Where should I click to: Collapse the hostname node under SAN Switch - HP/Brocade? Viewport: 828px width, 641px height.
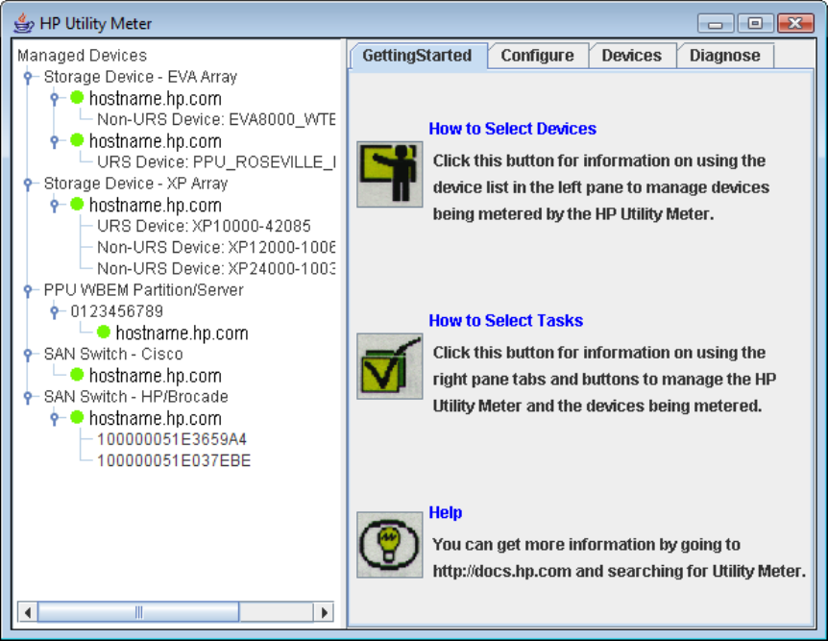[x=55, y=418]
